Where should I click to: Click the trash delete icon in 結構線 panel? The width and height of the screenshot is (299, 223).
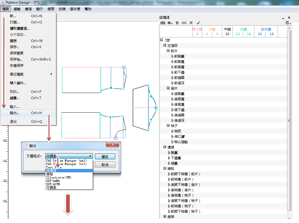[177, 23]
